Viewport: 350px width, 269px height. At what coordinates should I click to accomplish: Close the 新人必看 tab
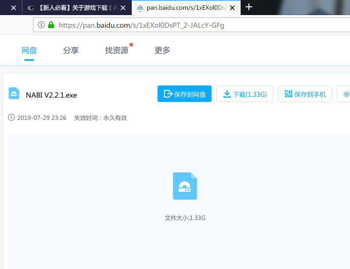coord(123,8)
